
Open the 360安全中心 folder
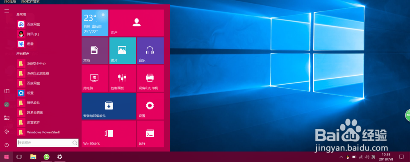47,63
